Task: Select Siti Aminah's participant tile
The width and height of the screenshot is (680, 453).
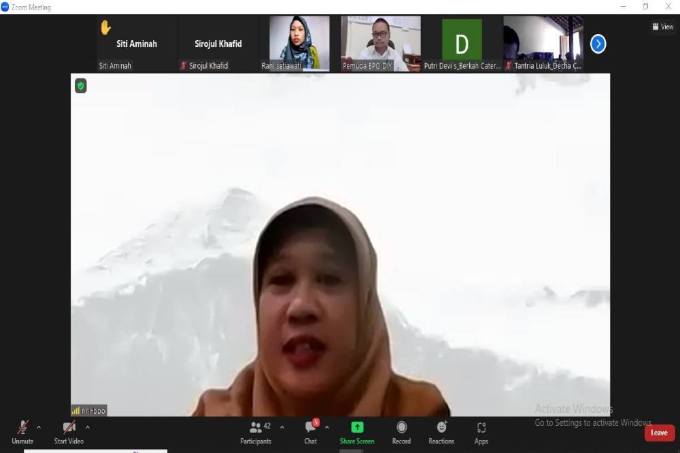Action: [x=137, y=43]
